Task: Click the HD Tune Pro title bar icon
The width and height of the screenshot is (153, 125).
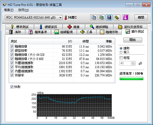Action: point(4,5)
